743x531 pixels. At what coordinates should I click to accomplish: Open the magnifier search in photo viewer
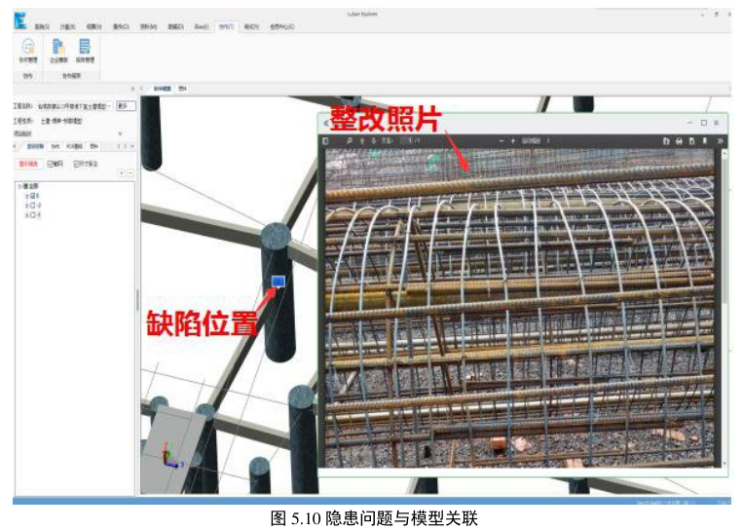pyautogui.click(x=349, y=141)
